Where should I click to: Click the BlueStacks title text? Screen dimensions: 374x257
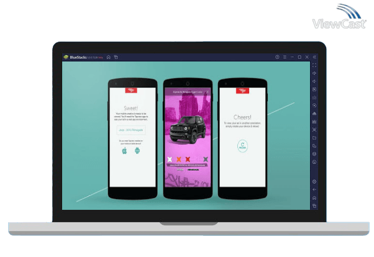tap(78, 57)
